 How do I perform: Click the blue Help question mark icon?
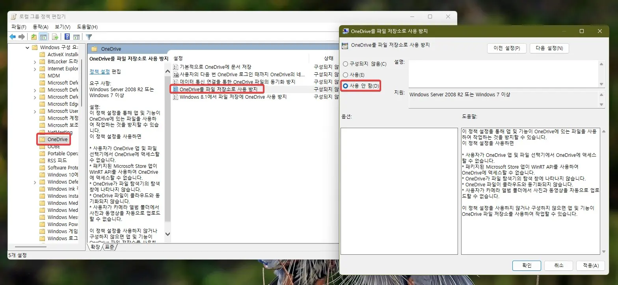pyautogui.click(x=67, y=37)
